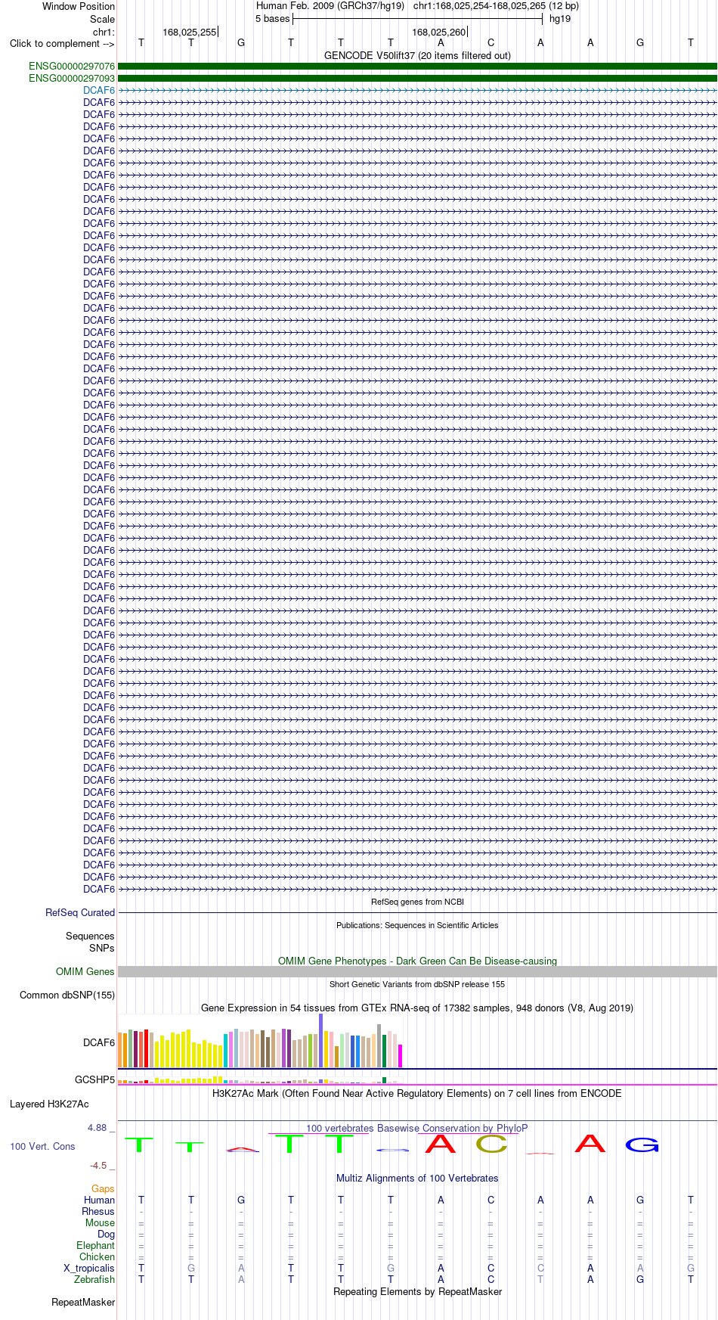Click Multiz Alignments of 100 Vertebrates title
Image resolution: width=718 pixels, height=1320 pixels.
(417, 1179)
